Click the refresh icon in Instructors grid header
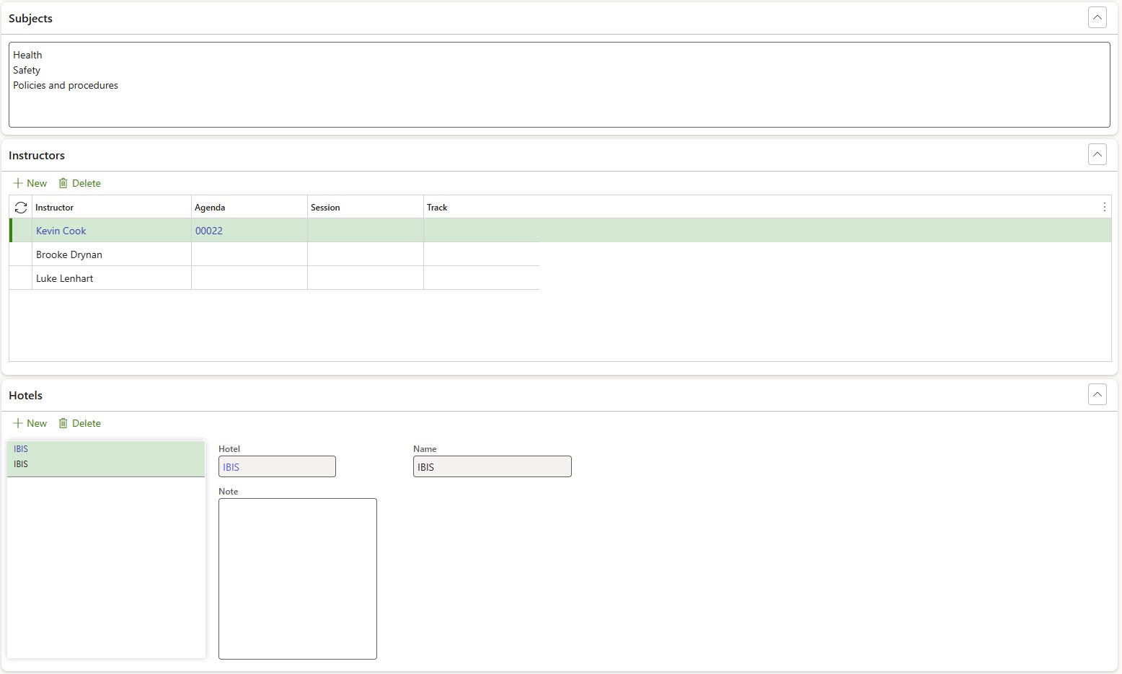 tap(21, 208)
